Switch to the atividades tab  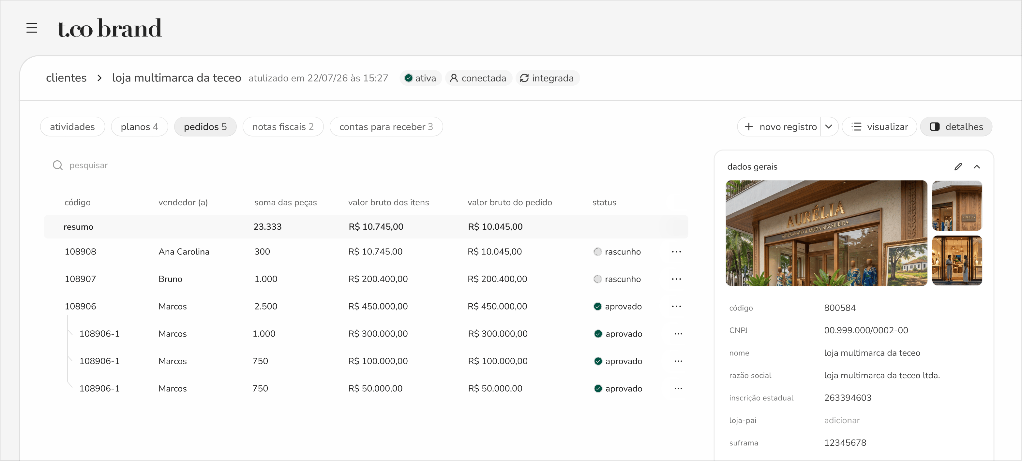[x=72, y=127]
